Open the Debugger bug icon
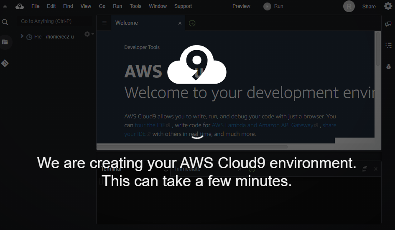 (x=388, y=66)
